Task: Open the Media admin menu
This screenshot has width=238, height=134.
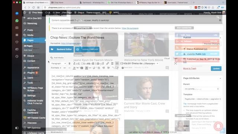Action: click(30, 35)
